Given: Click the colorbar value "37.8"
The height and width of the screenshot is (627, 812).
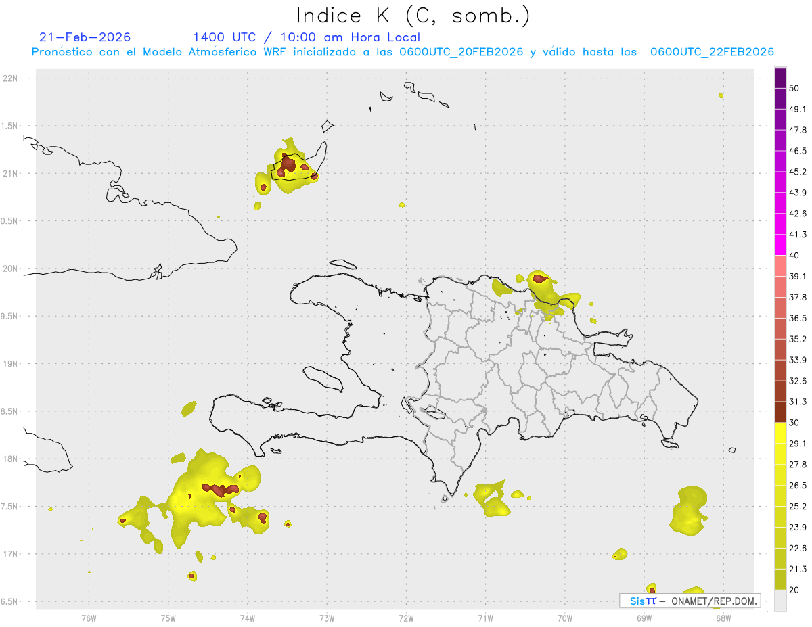Looking at the screenshot, I should pos(798,297).
